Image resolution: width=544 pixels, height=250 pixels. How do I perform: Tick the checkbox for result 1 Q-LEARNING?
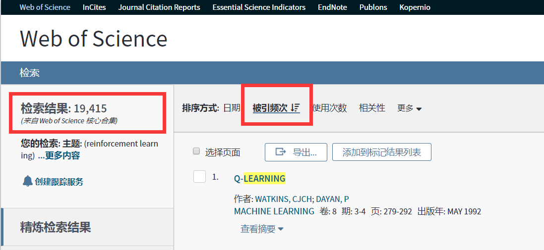pos(199,177)
